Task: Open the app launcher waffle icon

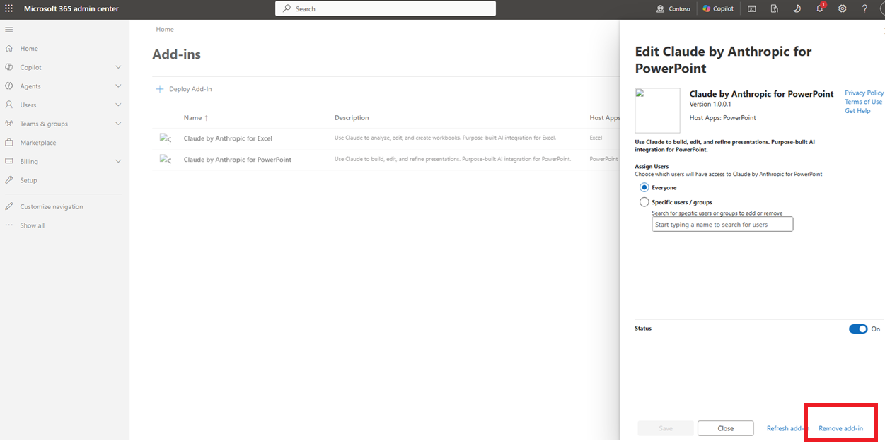Action: pyautogui.click(x=9, y=8)
